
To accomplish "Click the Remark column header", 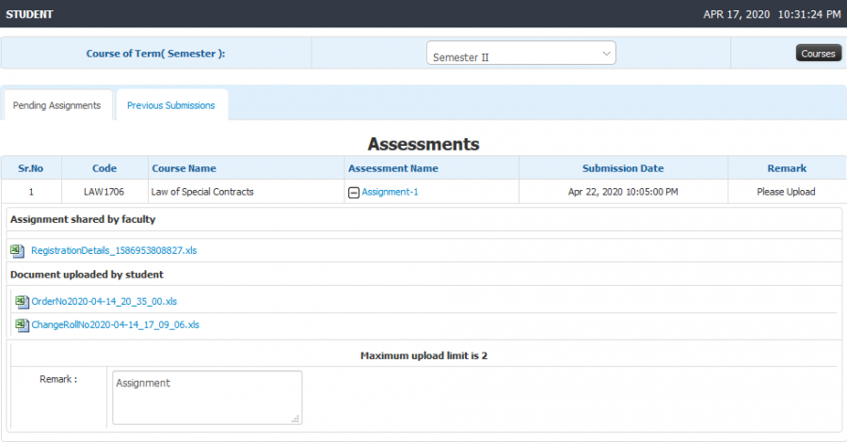I will 787,168.
